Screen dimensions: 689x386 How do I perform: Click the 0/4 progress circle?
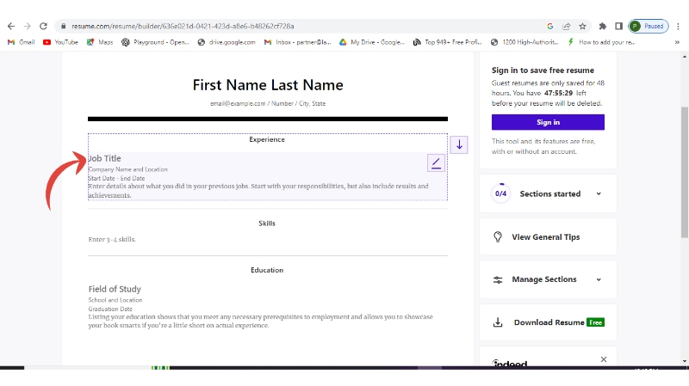(500, 194)
